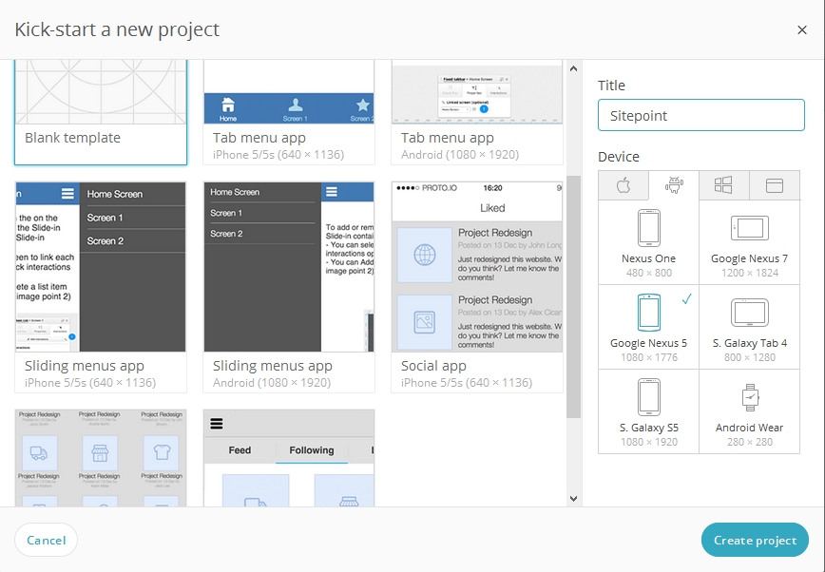Pick the S. Galaxy S5 phone icon
The width and height of the screenshot is (825, 572).
click(649, 396)
